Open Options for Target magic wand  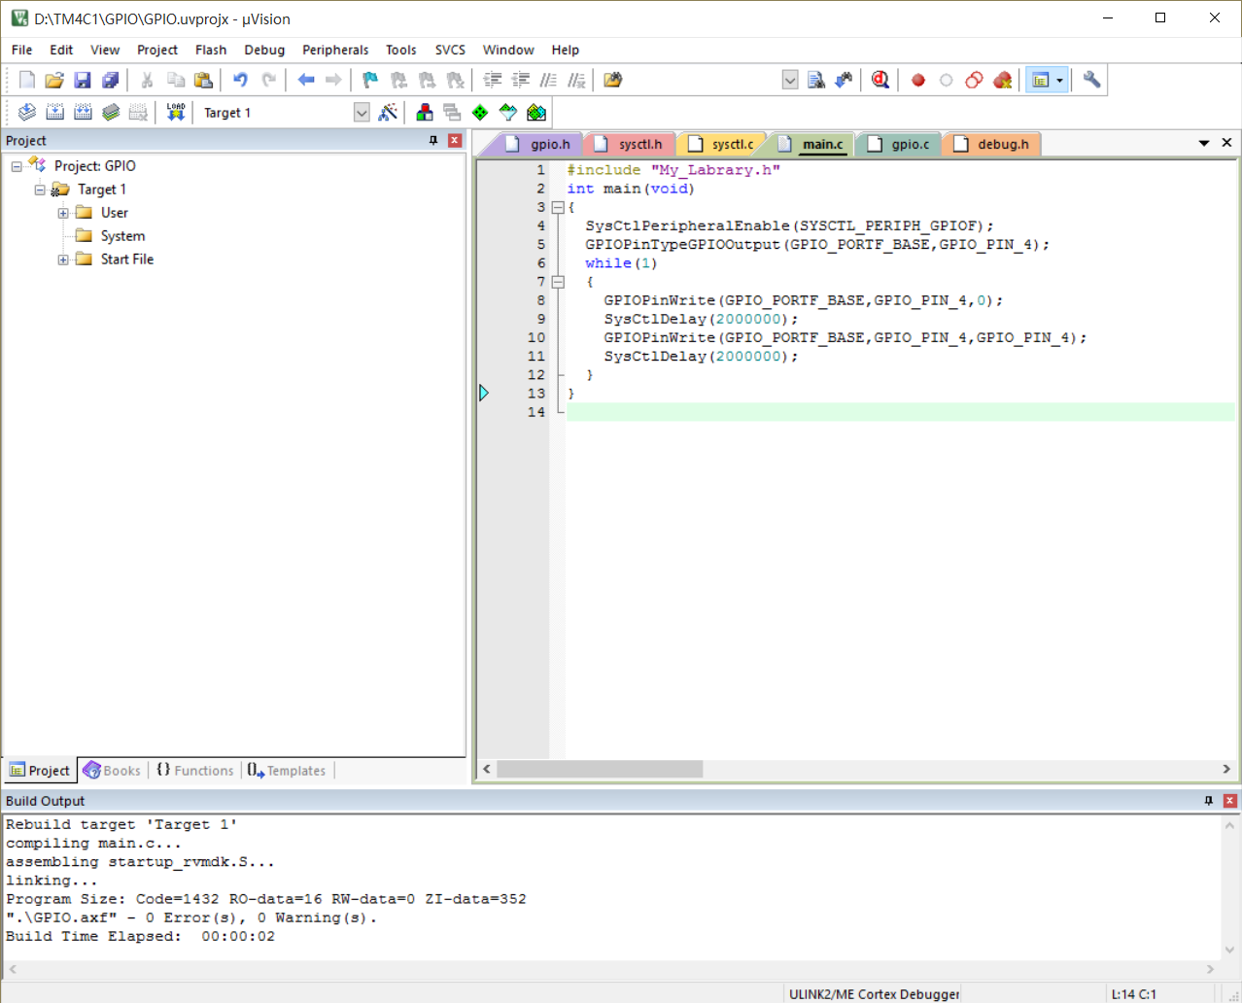click(x=388, y=113)
